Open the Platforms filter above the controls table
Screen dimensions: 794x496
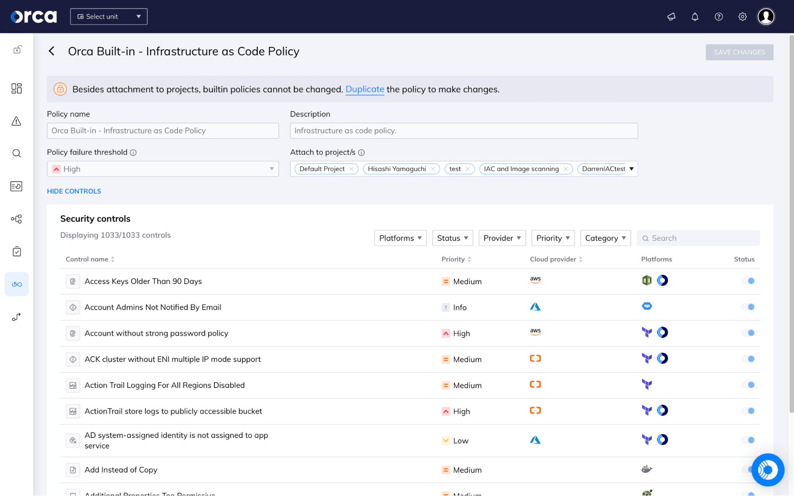tap(400, 238)
